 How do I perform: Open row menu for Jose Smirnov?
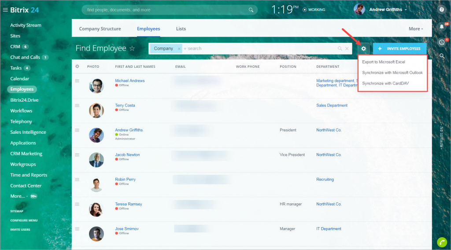point(77,229)
